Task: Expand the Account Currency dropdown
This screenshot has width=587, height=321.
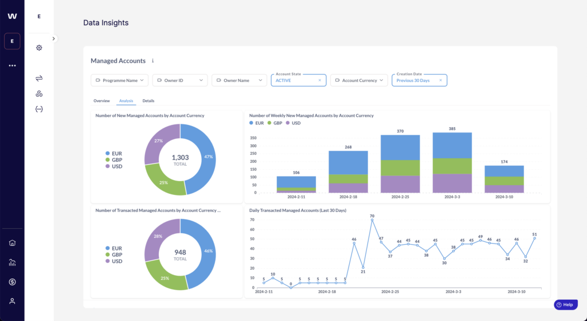Action: tap(359, 81)
